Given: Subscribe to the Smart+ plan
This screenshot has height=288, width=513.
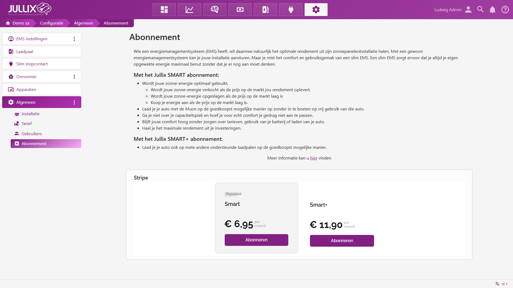Looking at the screenshot, I should (x=342, y=241).
